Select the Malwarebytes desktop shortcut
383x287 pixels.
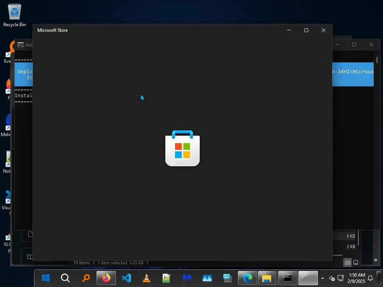point(7,125)
